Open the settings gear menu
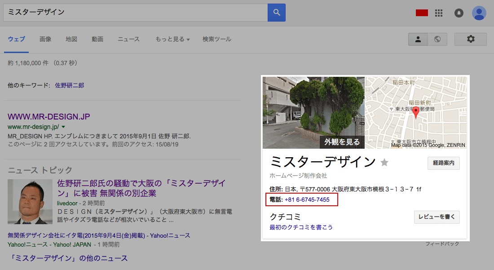 470,39
